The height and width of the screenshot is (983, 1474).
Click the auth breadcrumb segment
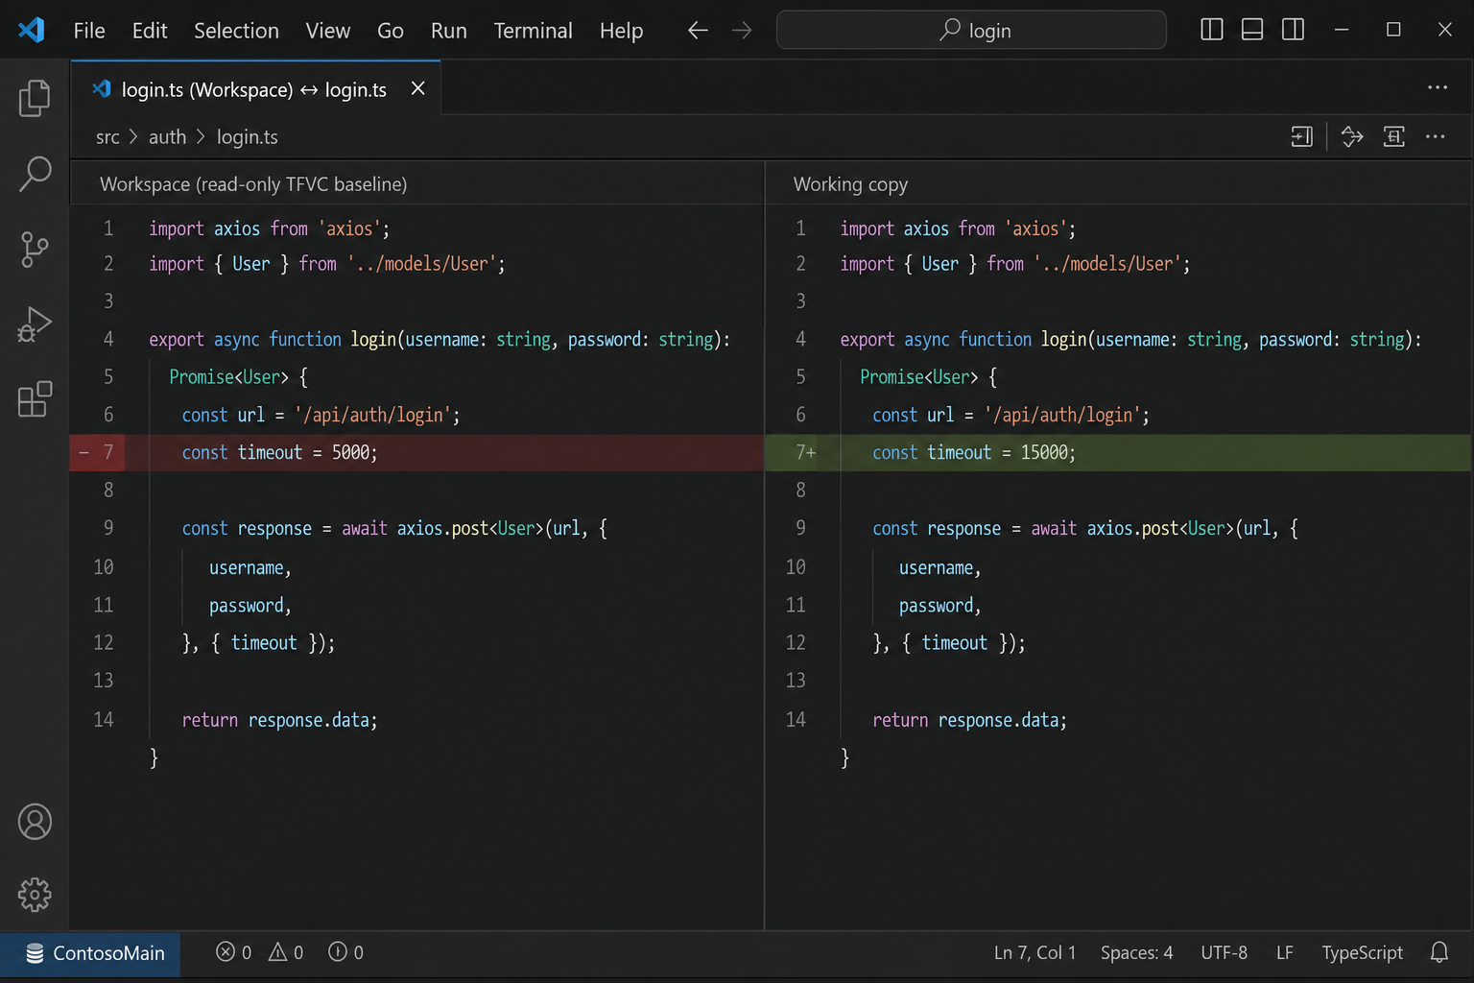(x=167, y=137)
